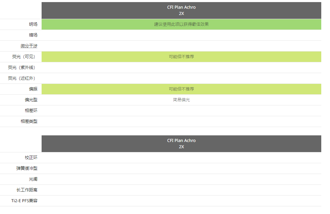
Task: Click the 偏振 row label
Action: click(x=33, y=89)
